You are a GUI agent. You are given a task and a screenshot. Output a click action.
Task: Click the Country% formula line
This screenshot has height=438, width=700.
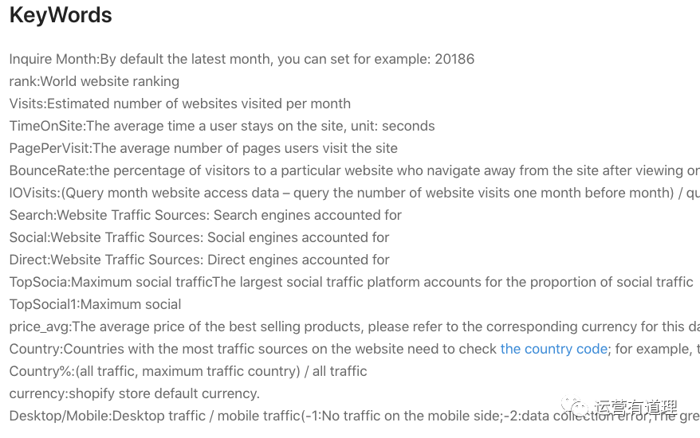pyautogui.click(x=188, y=371)
